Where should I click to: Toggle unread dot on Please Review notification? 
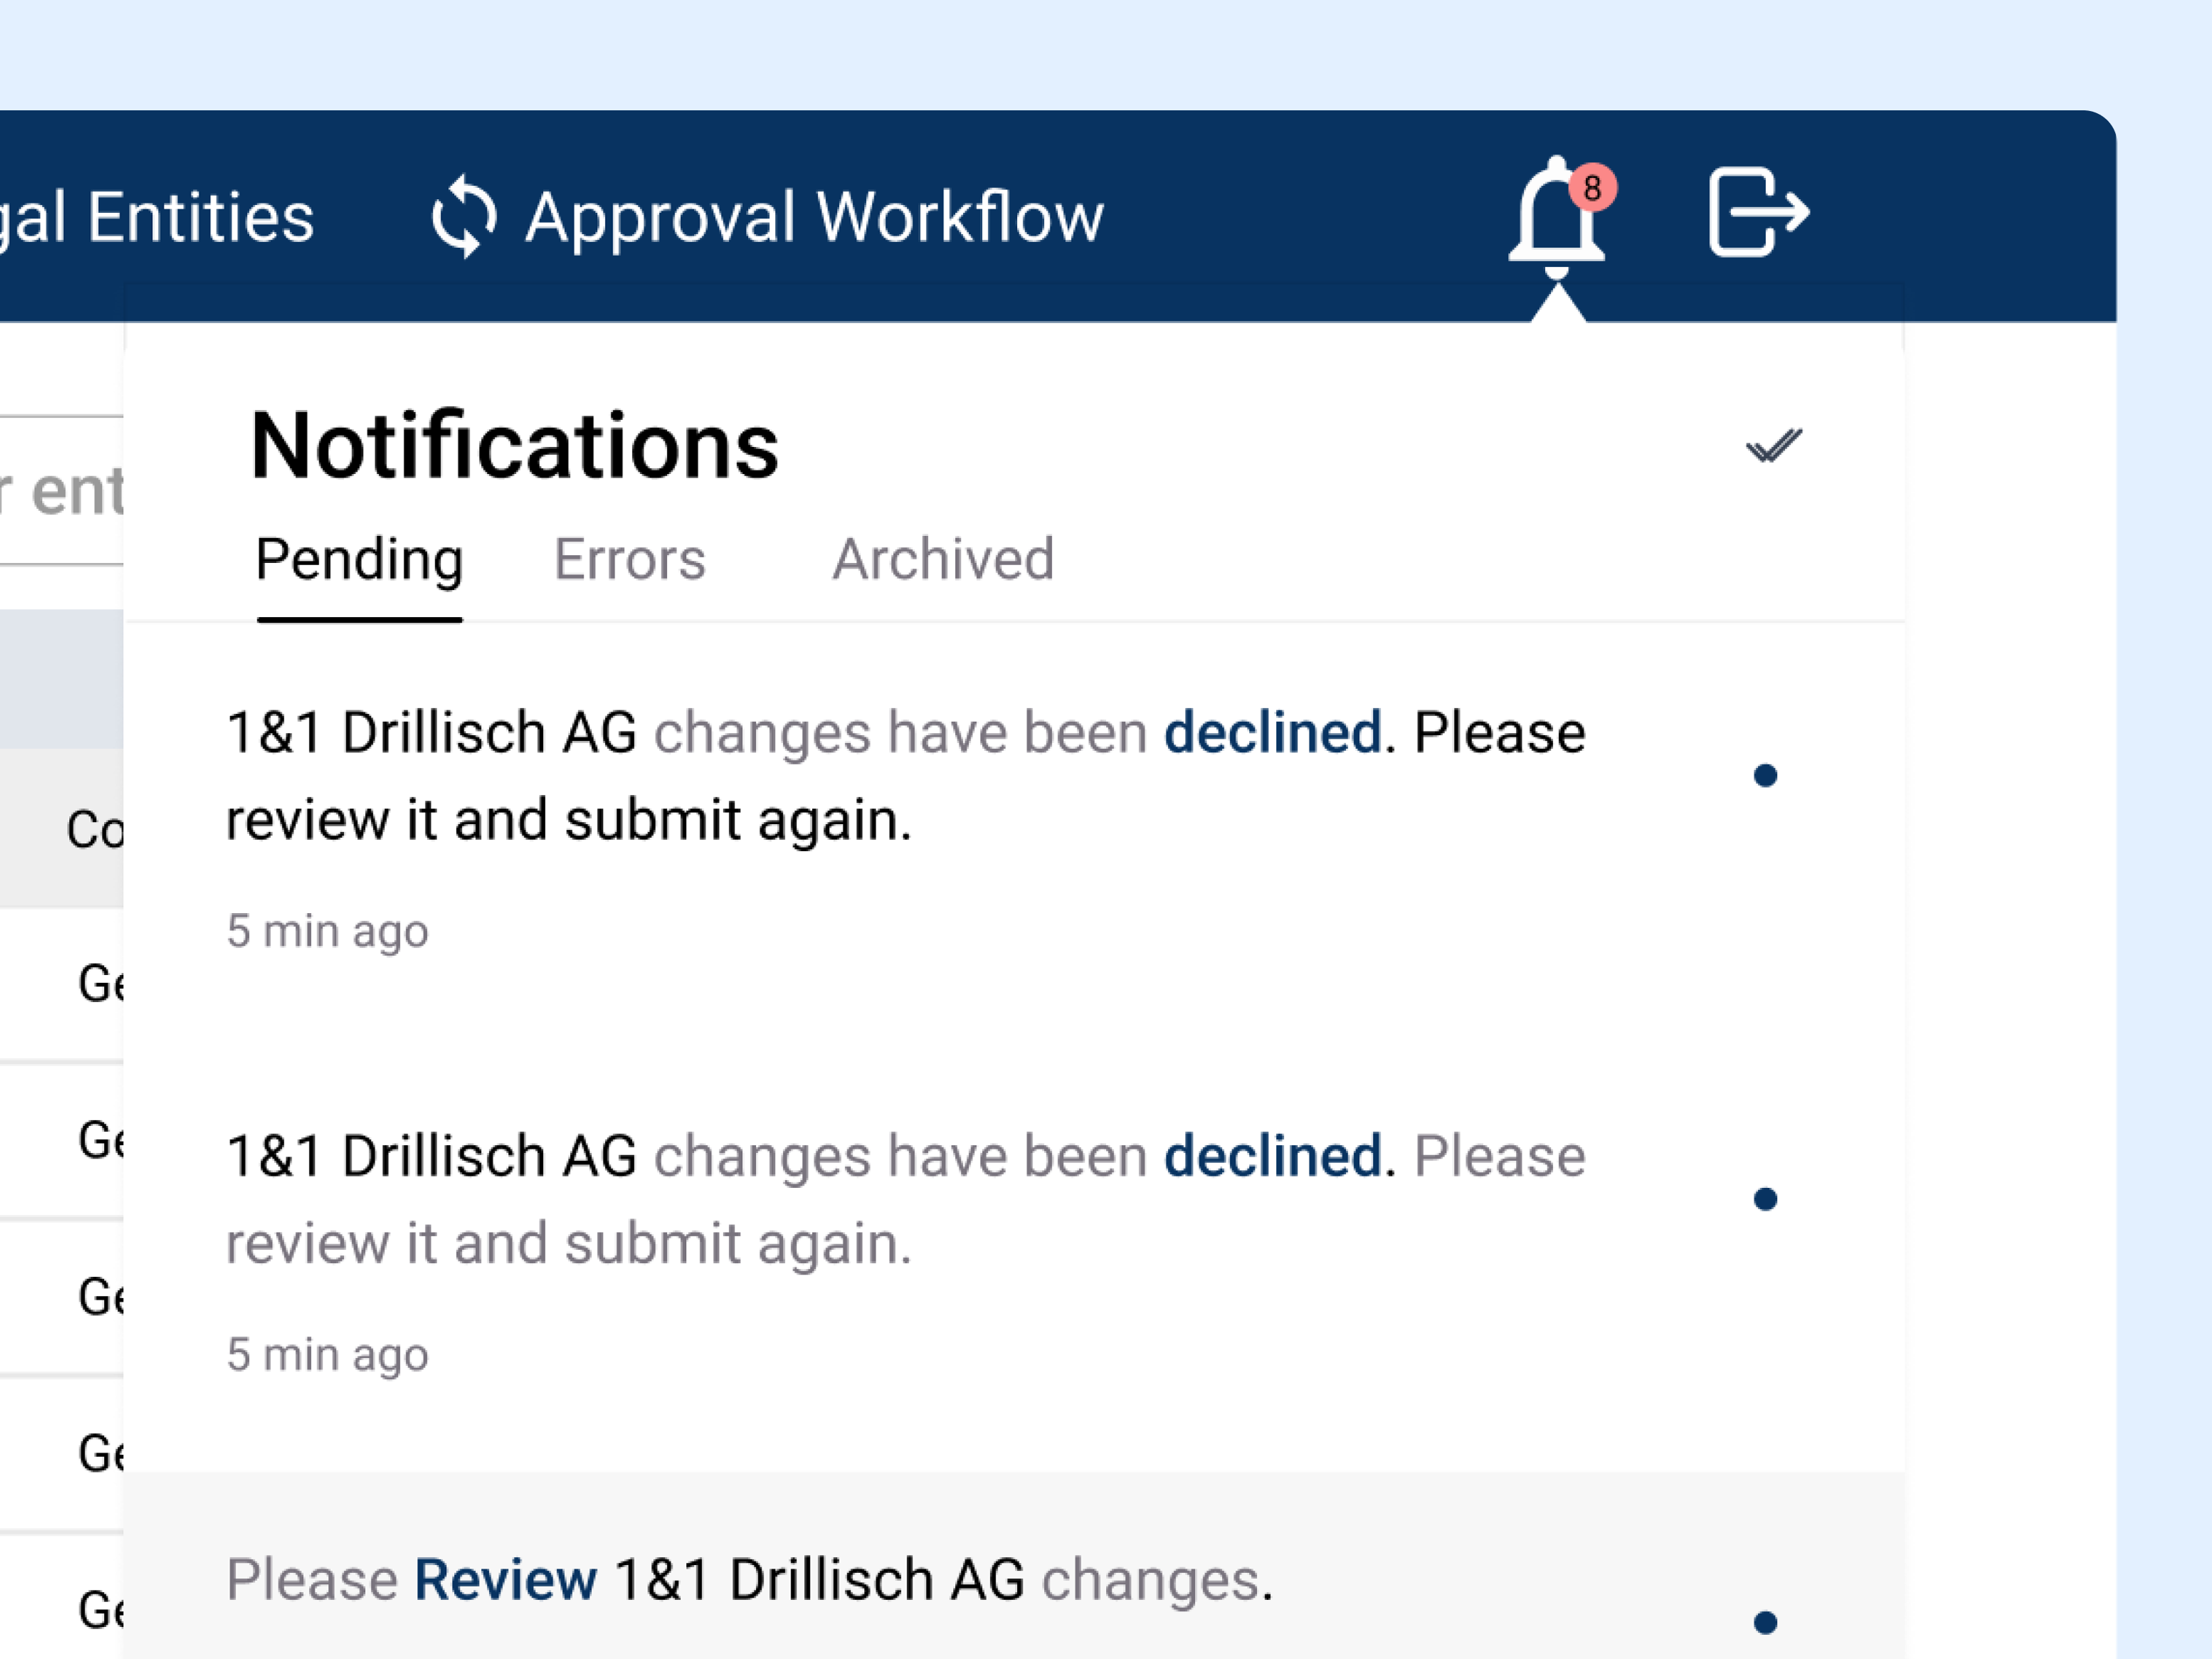click(1766, 1622)
